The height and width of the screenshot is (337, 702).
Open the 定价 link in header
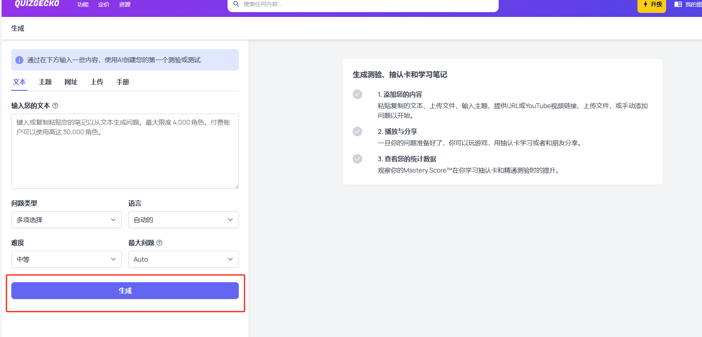[x=104, y=4]
